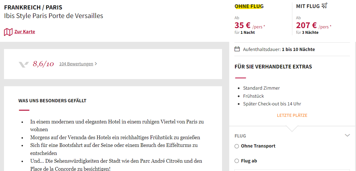Collapse the FLUG section using the chevron
The width and height of the screenshot is (356, 171).
pos(347,135)
